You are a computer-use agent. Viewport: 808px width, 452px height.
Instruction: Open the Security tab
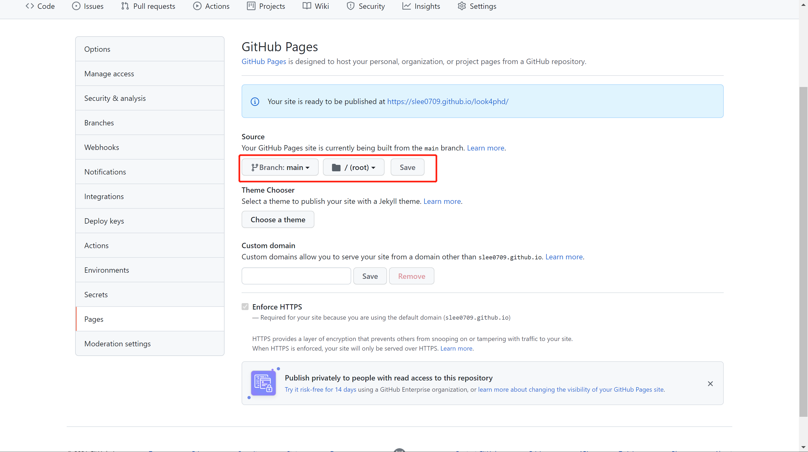(x=366, y=6)
